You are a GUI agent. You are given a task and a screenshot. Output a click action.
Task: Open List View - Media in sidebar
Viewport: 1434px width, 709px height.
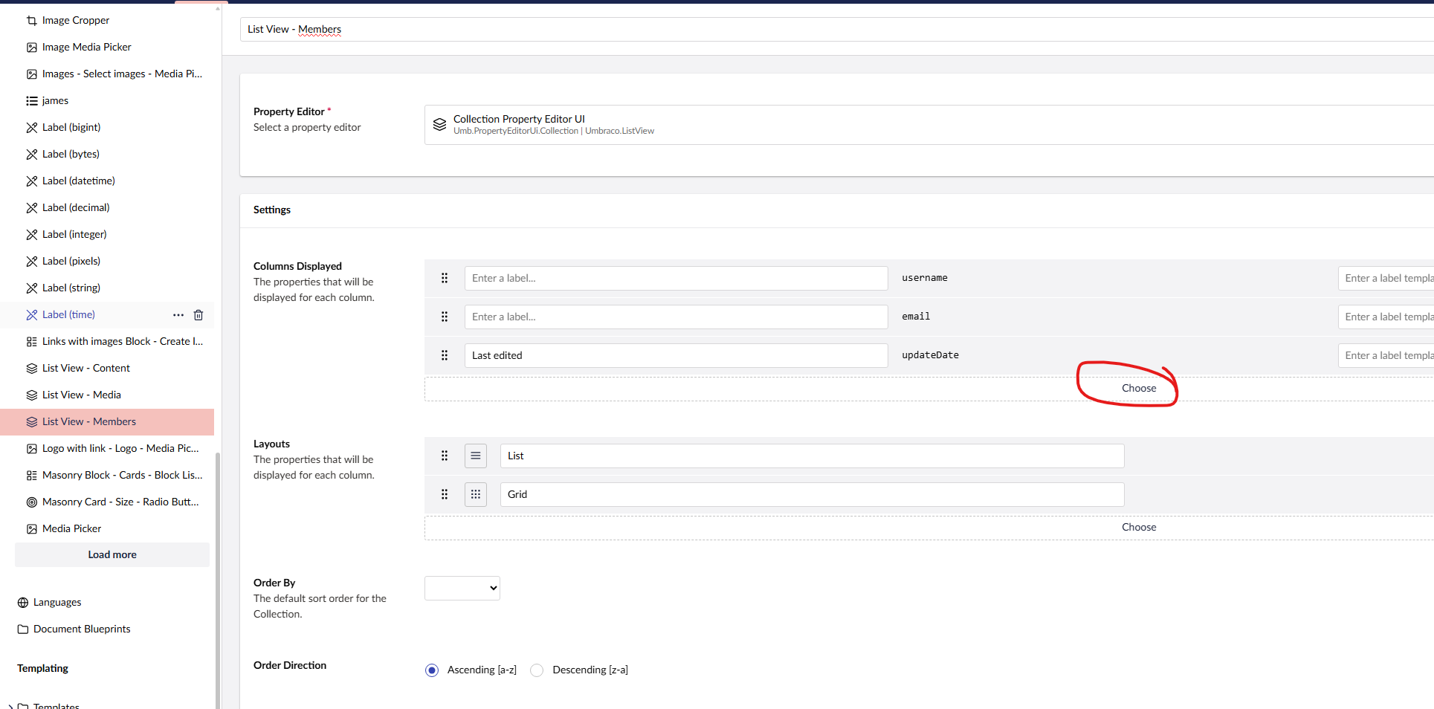coord(82,395)
